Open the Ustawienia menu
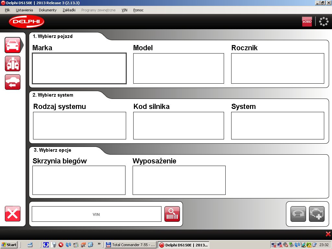The width and height of the screenshot is (332, 249). pyautogui.click(x=24, y=10)
